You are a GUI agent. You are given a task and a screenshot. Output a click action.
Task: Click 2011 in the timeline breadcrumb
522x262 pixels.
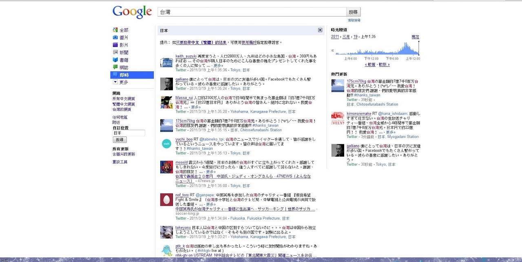335,37
